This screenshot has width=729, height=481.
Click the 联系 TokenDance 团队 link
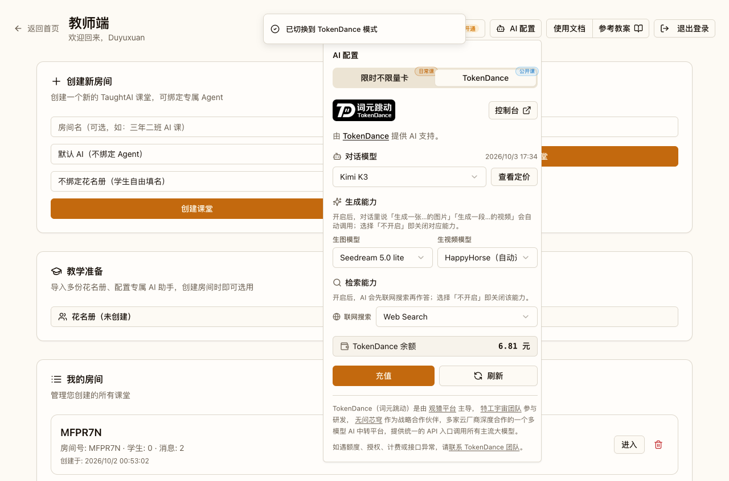point(484,447)
